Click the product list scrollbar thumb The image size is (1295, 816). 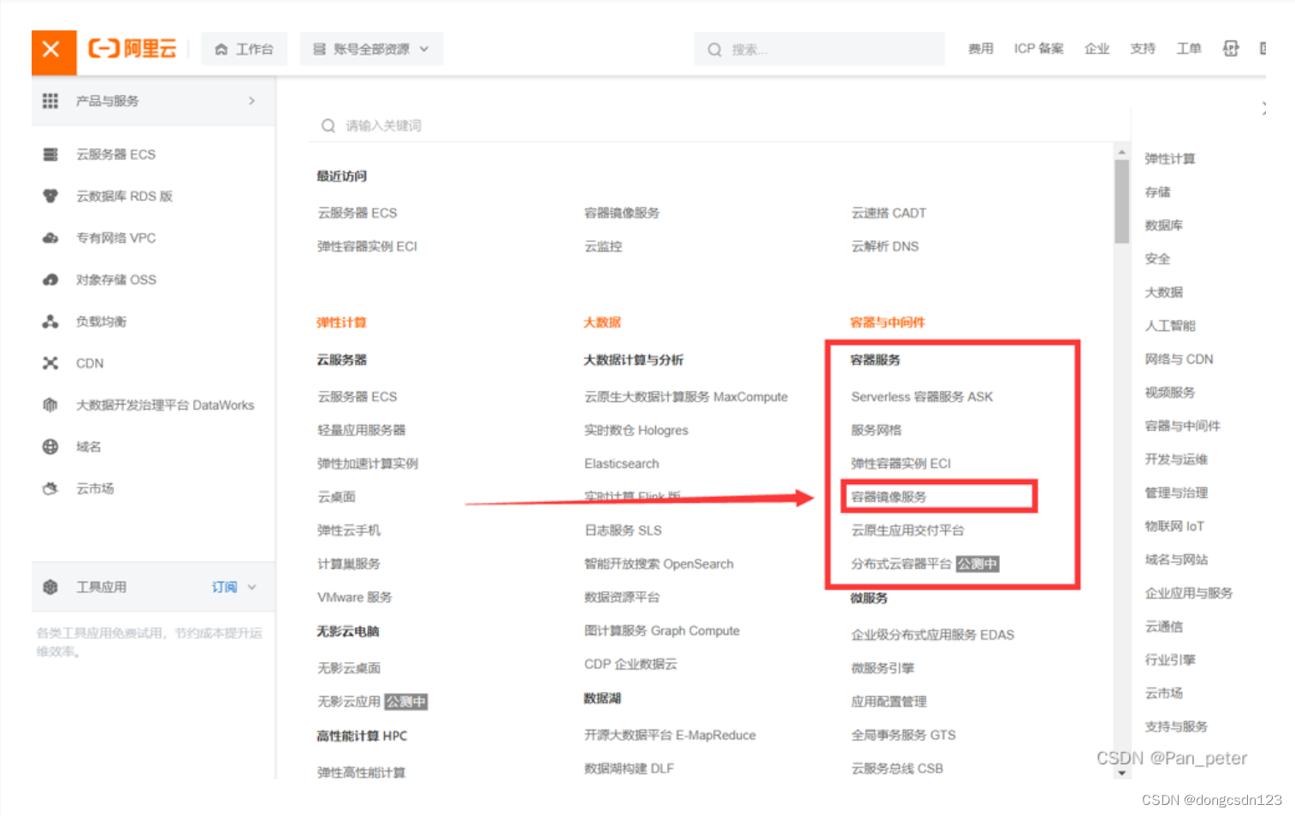click(x=1121, y=202)
